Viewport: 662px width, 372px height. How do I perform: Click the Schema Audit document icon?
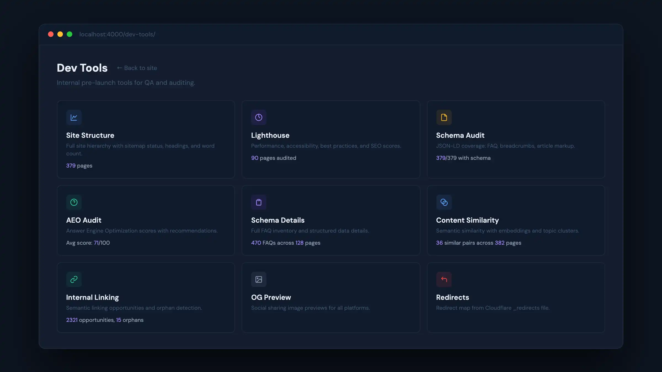click(x=444, y=117)
